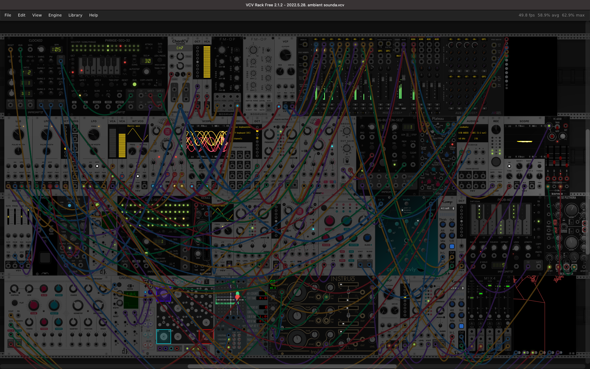Click the GATE 1 button on PHRASE-SEQ-32
Screen dimensions: 590x369
point(83,84)
